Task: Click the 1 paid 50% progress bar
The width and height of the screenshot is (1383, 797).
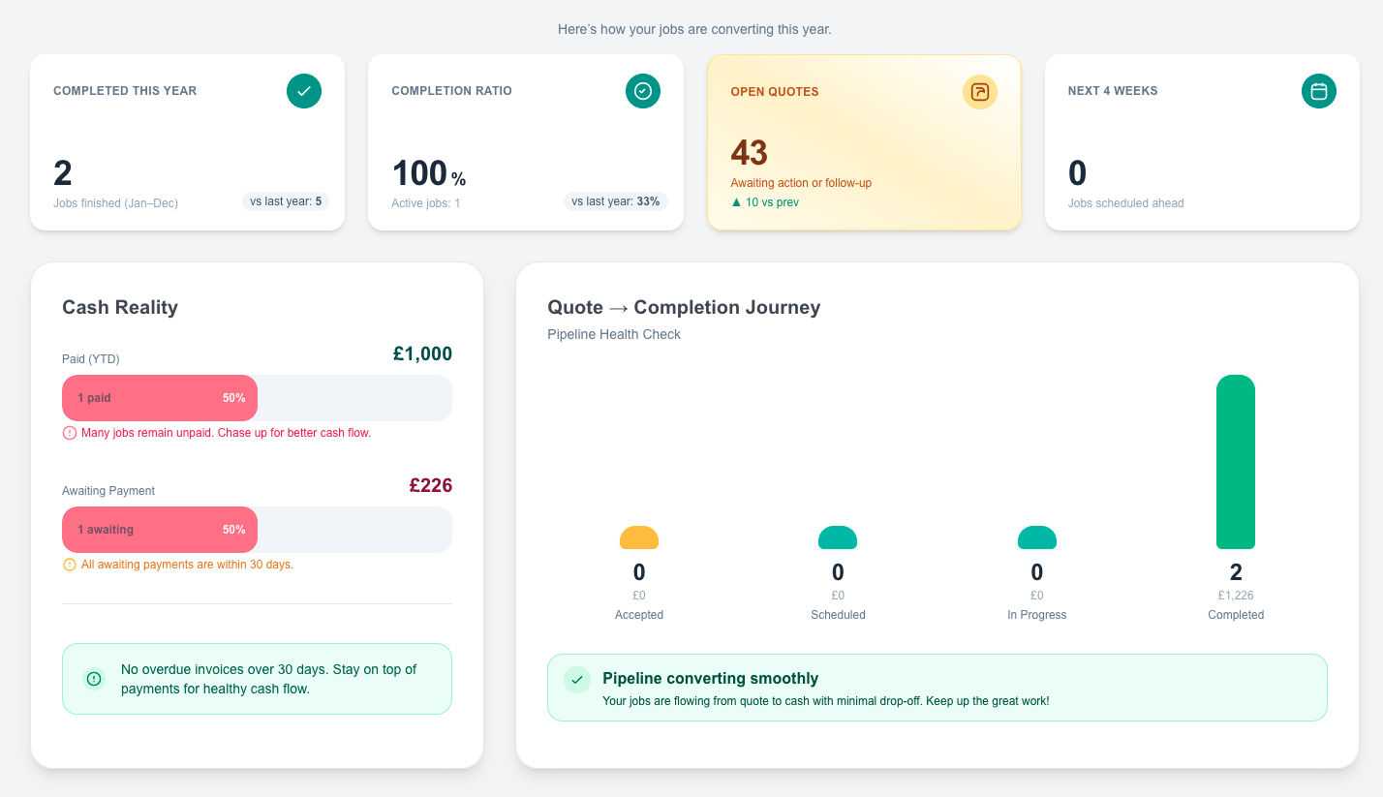Action: point(159,398)
